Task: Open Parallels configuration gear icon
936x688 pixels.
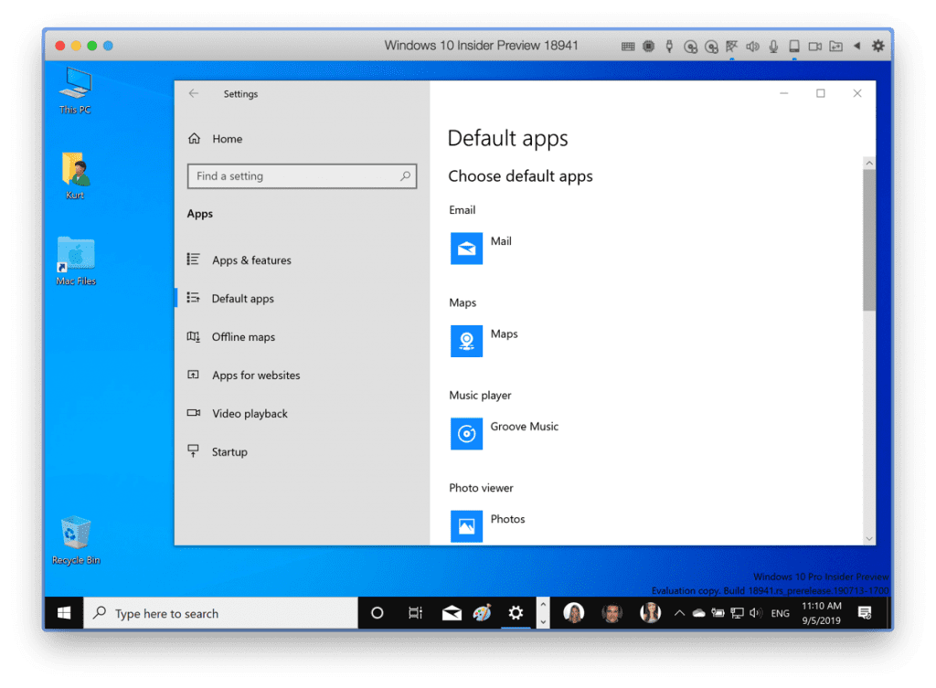Action: click(877, 46)
